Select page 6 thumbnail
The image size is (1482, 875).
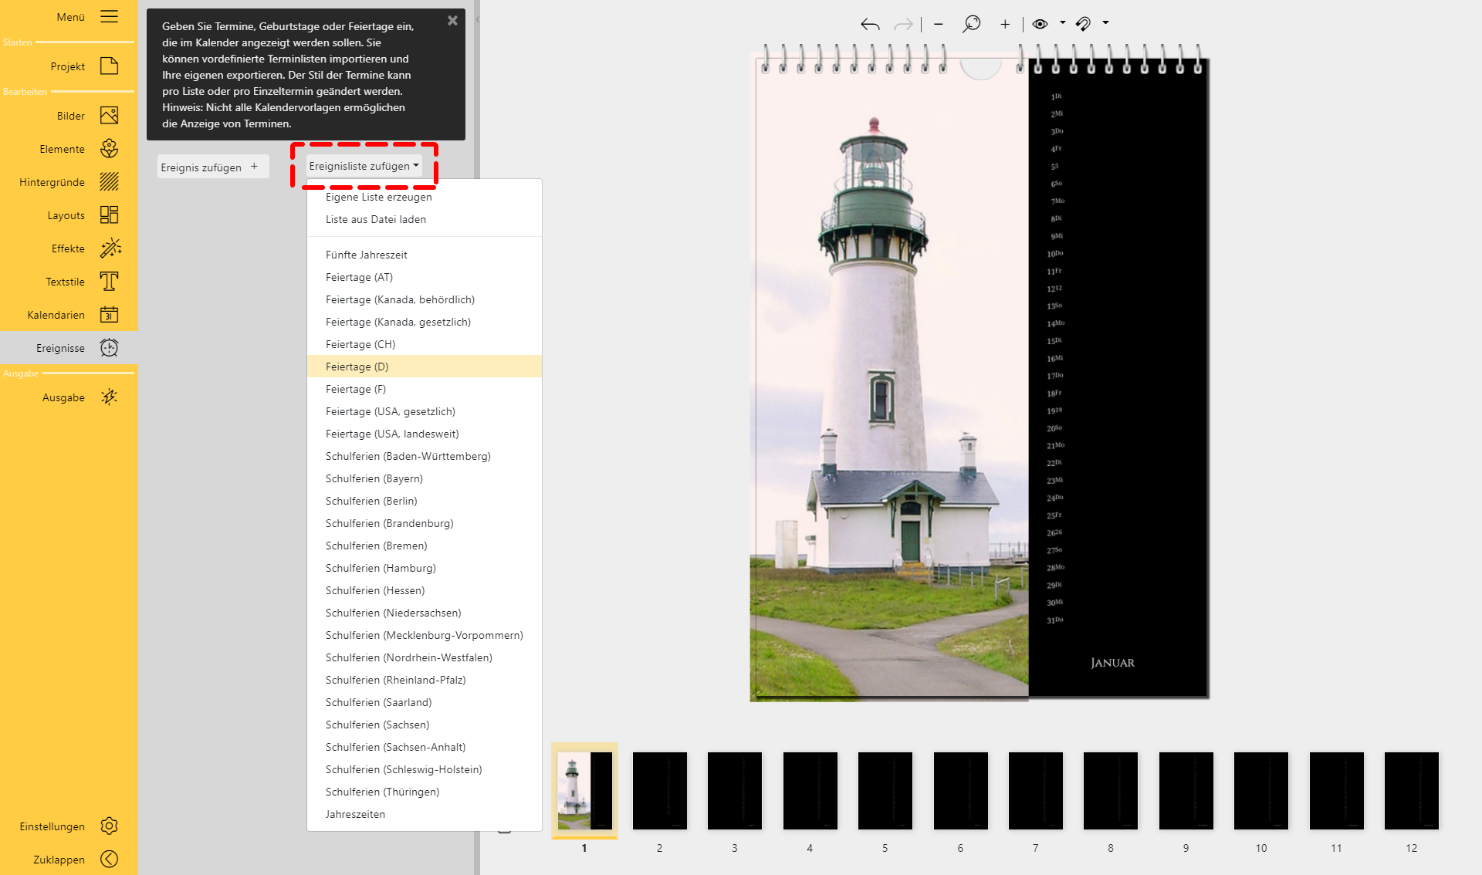point(960,791)
